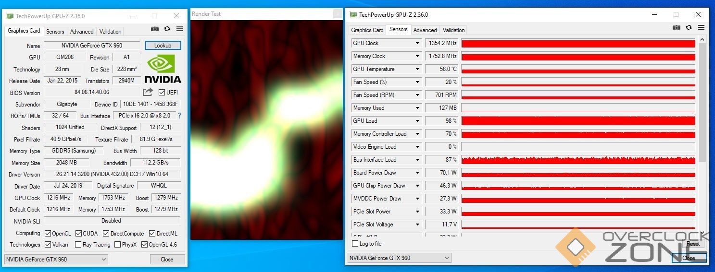Open the Board Power Draw dropdown arrow
This screenshot has width=715, height=272.
(417, 173)
